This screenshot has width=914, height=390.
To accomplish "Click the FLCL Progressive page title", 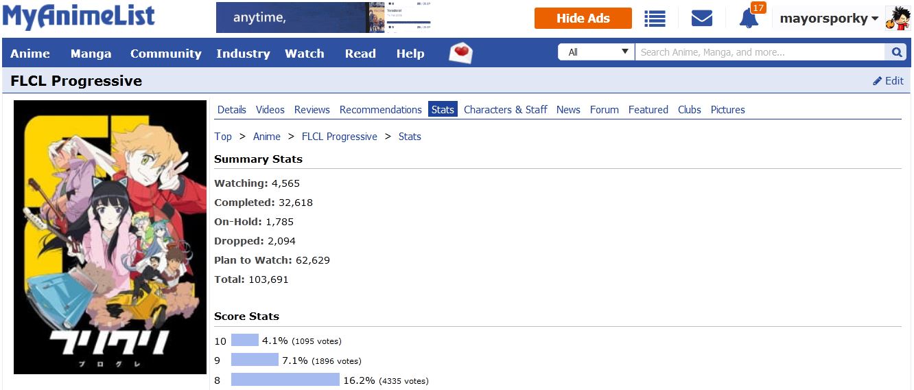I will [x=76, y=81].
